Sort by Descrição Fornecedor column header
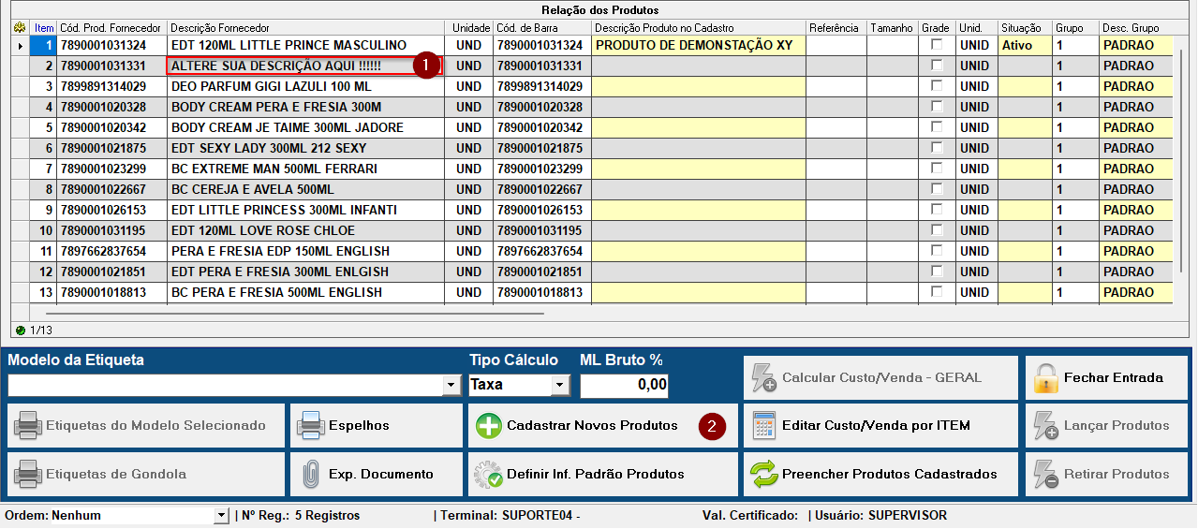1198x529 pixels. coord(306,28)
